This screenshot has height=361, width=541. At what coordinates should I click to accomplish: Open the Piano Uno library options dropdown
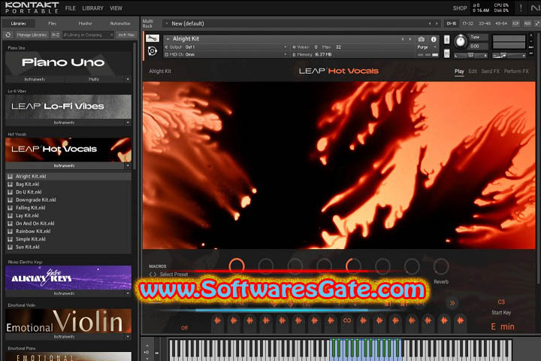128,80
